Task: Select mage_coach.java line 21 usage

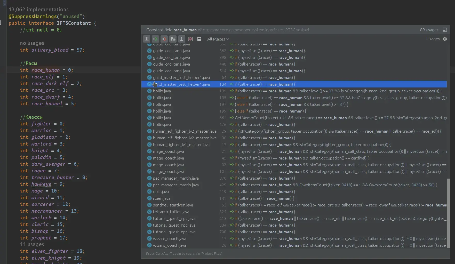Action: tap(294, 151)
